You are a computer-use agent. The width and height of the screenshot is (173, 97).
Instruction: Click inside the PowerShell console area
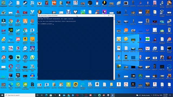(75, 48)
